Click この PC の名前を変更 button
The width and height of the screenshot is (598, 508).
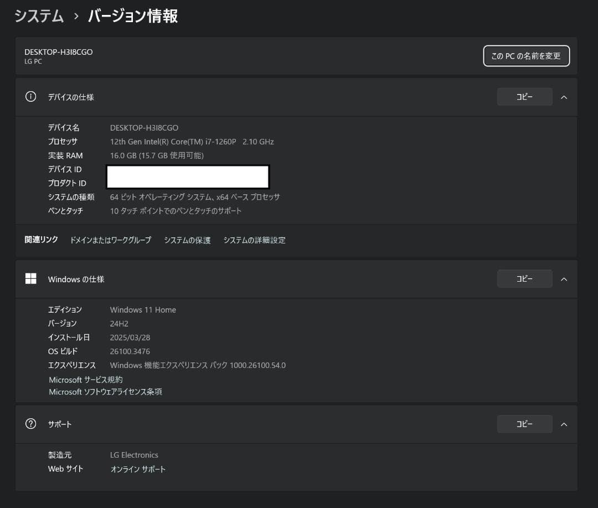tap(526, 56)
